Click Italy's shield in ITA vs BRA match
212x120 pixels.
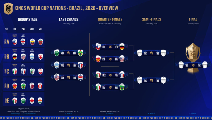point(98,87)
